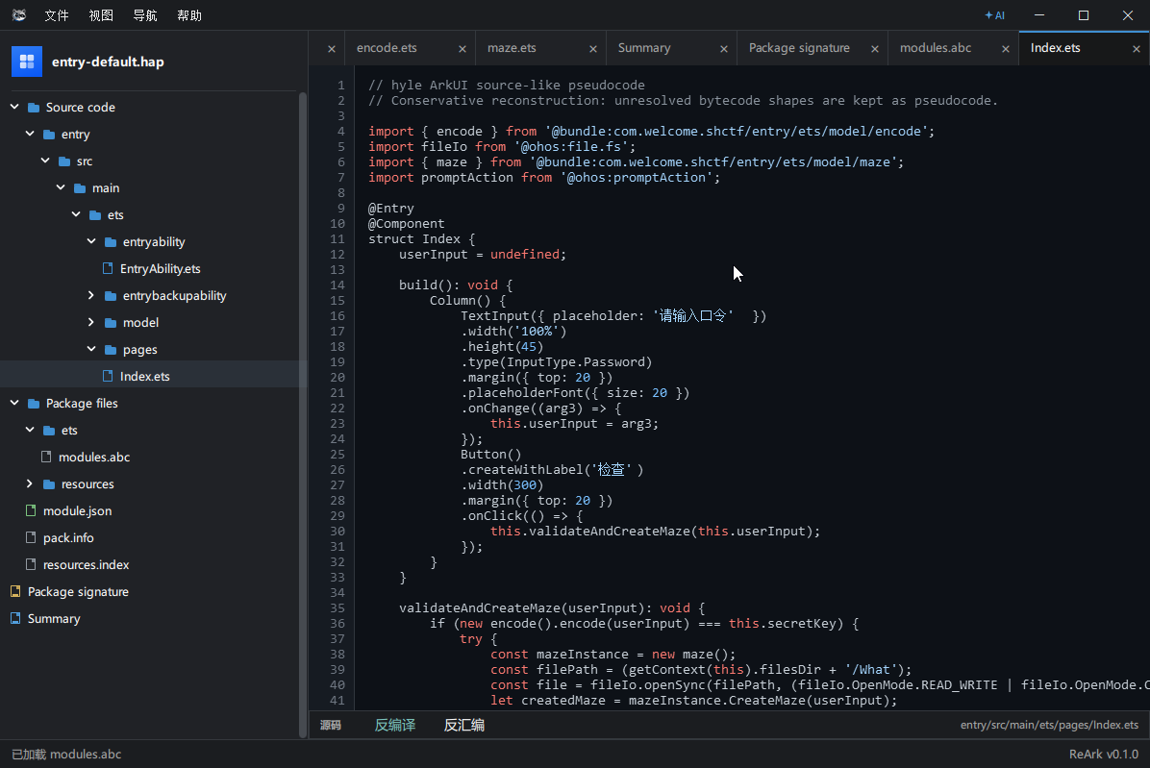Click the file path entry/src/main/ets/pages/Index.ets

(x=1049, y=725)
